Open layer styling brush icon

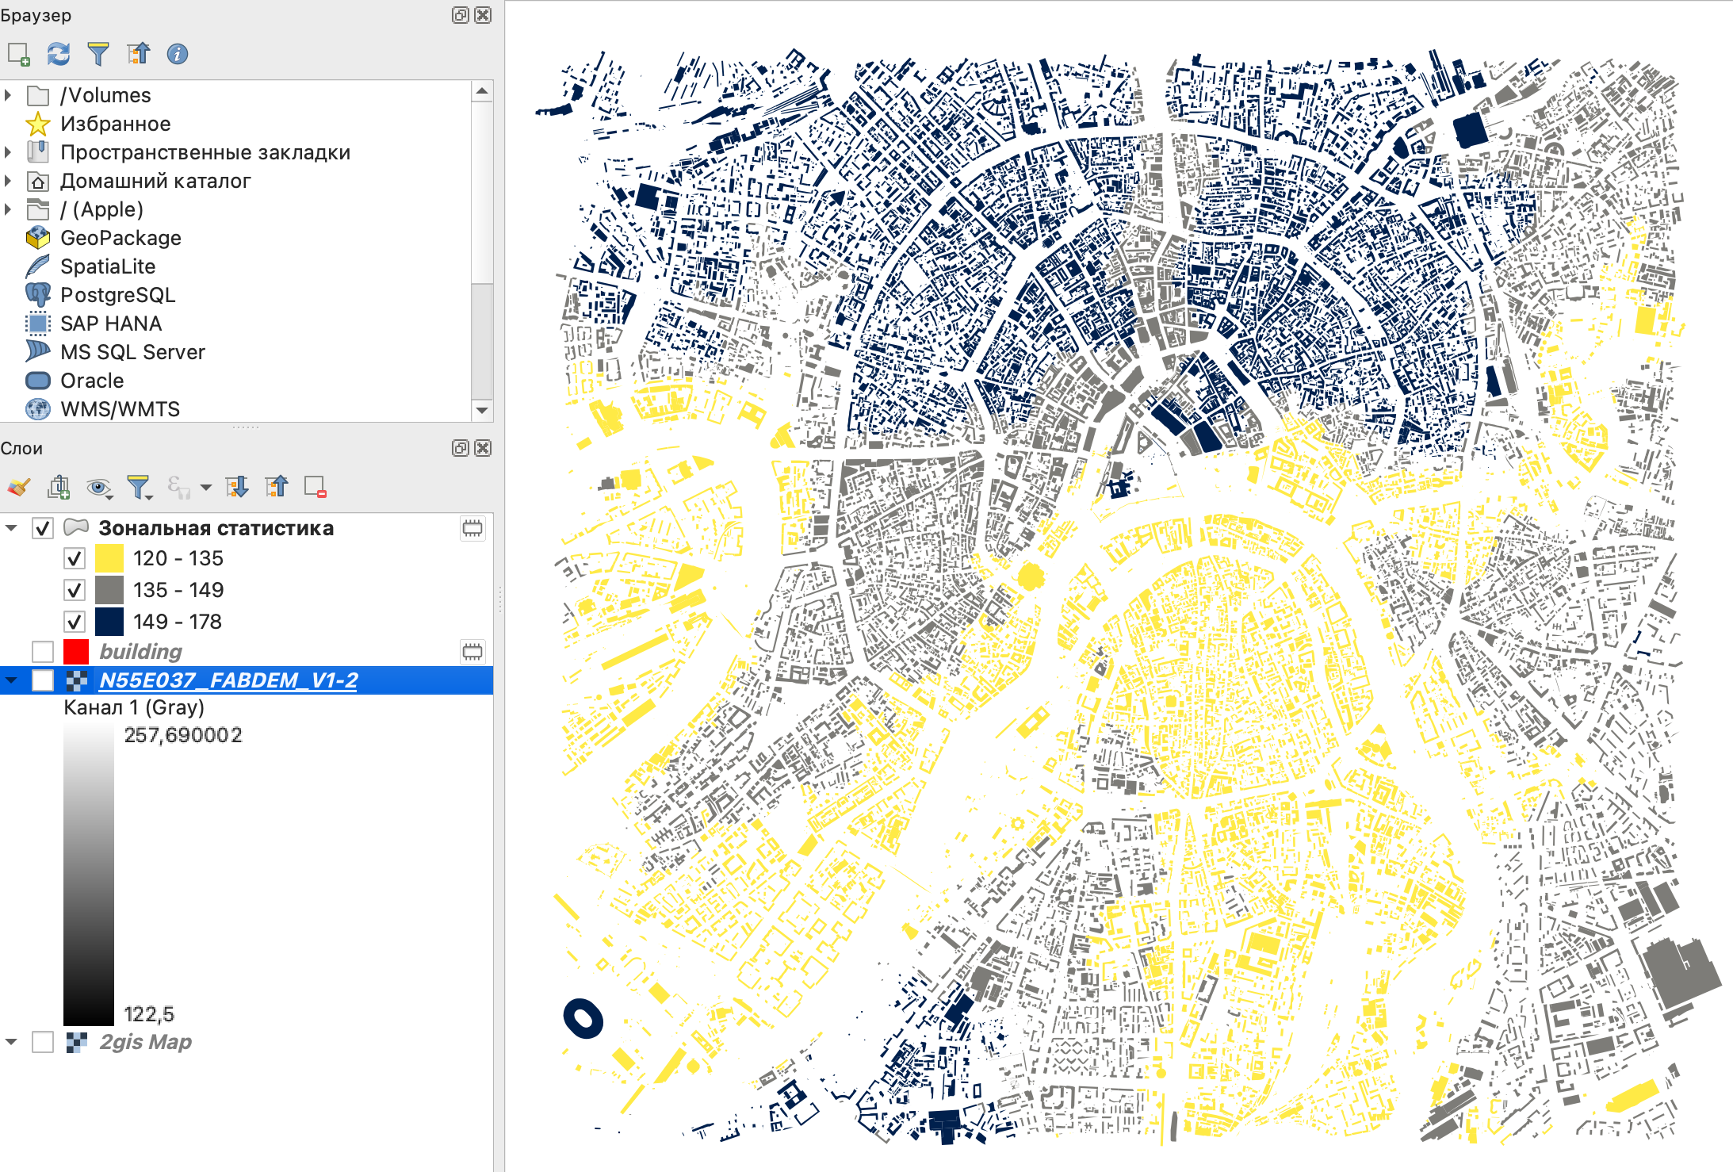coord(18,487)
